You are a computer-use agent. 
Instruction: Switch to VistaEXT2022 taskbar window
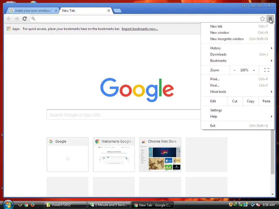(x=65, y=205)
